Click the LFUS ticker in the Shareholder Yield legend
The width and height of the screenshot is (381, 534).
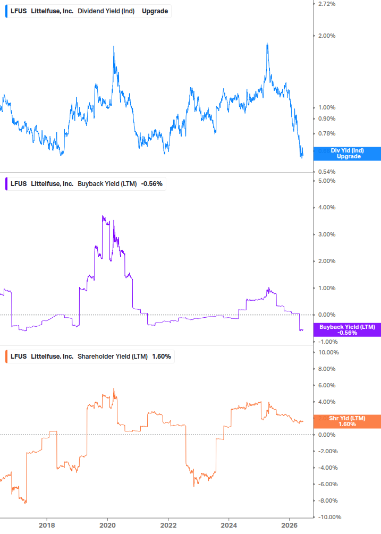pos(19,357)
